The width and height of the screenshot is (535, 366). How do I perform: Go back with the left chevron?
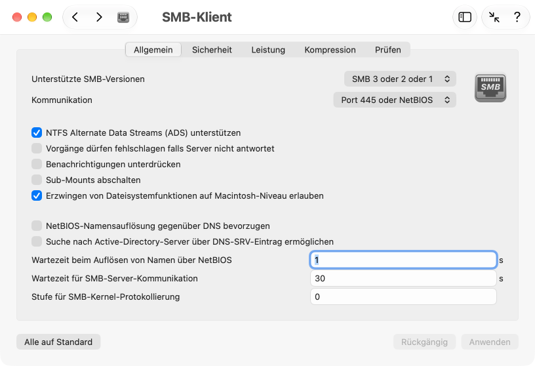tap(75, 17)
